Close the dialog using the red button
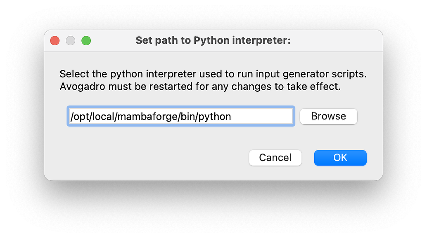This screenshot has width=427, height=238. click(x=55, y=41)
